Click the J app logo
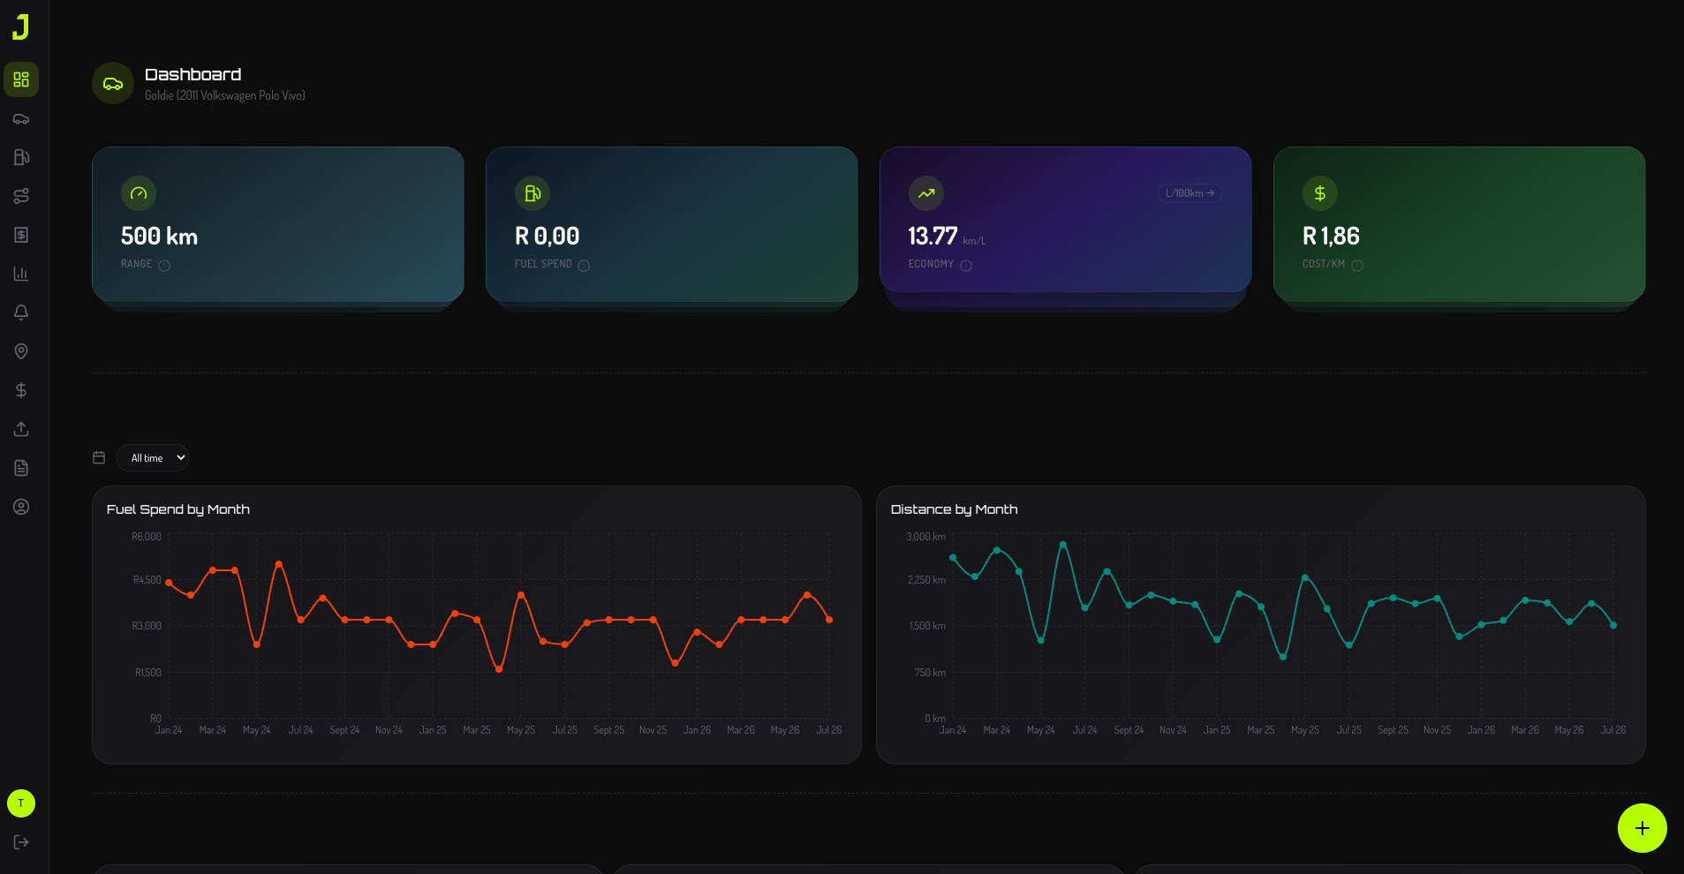 click(20, 26)
